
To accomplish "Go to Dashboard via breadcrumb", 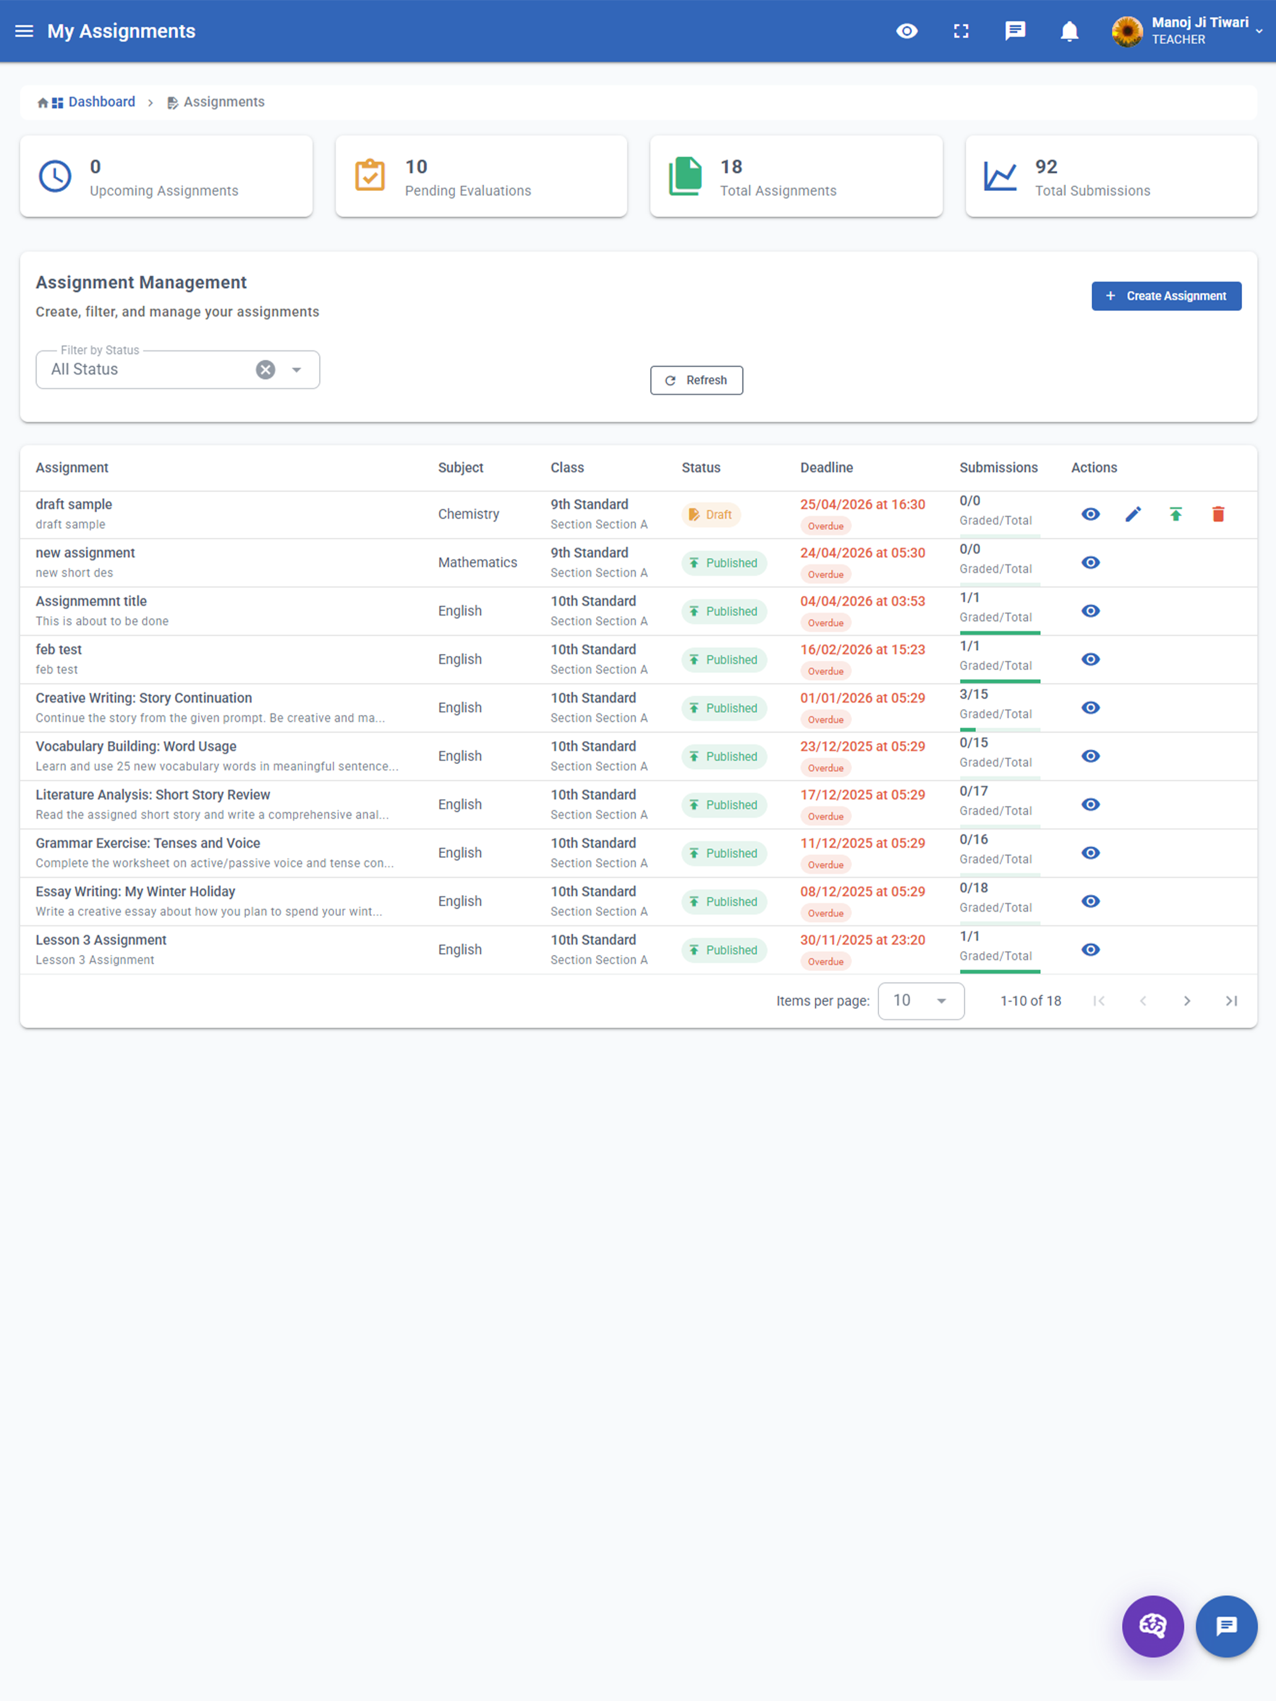I will [101, 102].
